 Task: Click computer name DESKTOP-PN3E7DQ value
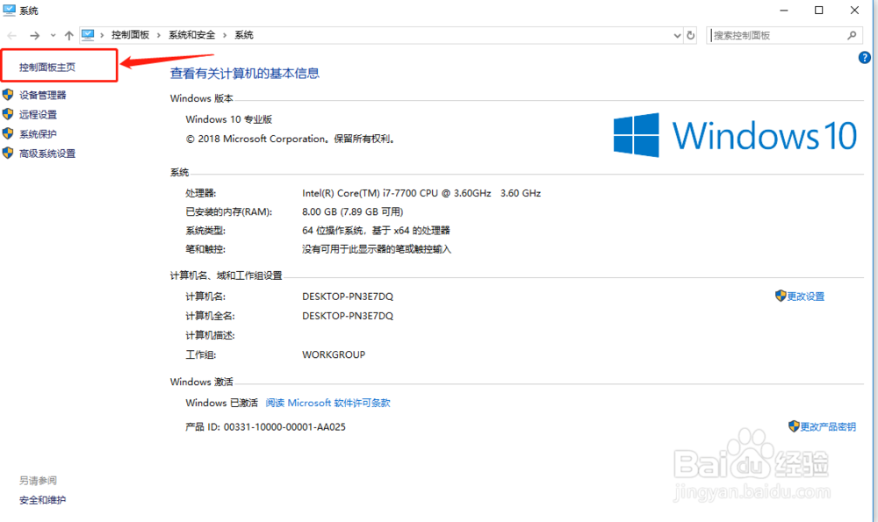(x=348, y=297)
